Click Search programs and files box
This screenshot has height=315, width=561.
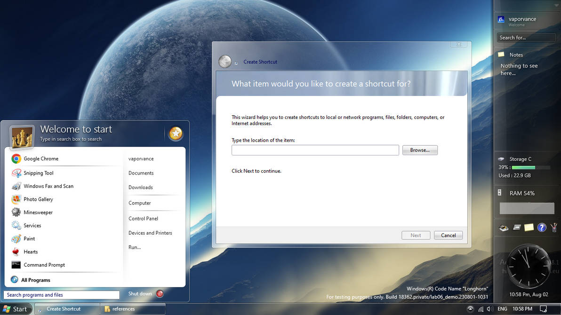62,295
